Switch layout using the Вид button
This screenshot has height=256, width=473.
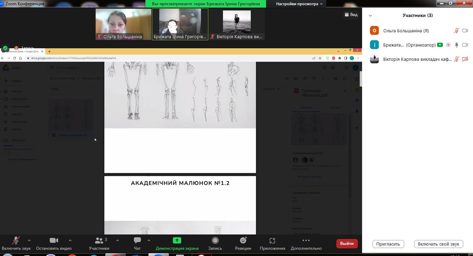pos(351,15)
